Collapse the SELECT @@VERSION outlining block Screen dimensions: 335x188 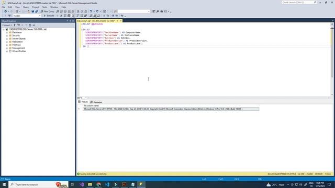point(82,24)
